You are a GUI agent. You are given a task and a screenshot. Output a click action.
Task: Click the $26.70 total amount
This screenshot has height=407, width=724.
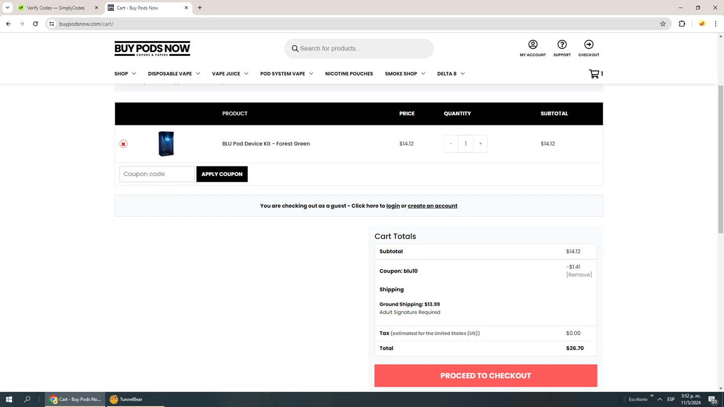point(575,348)
